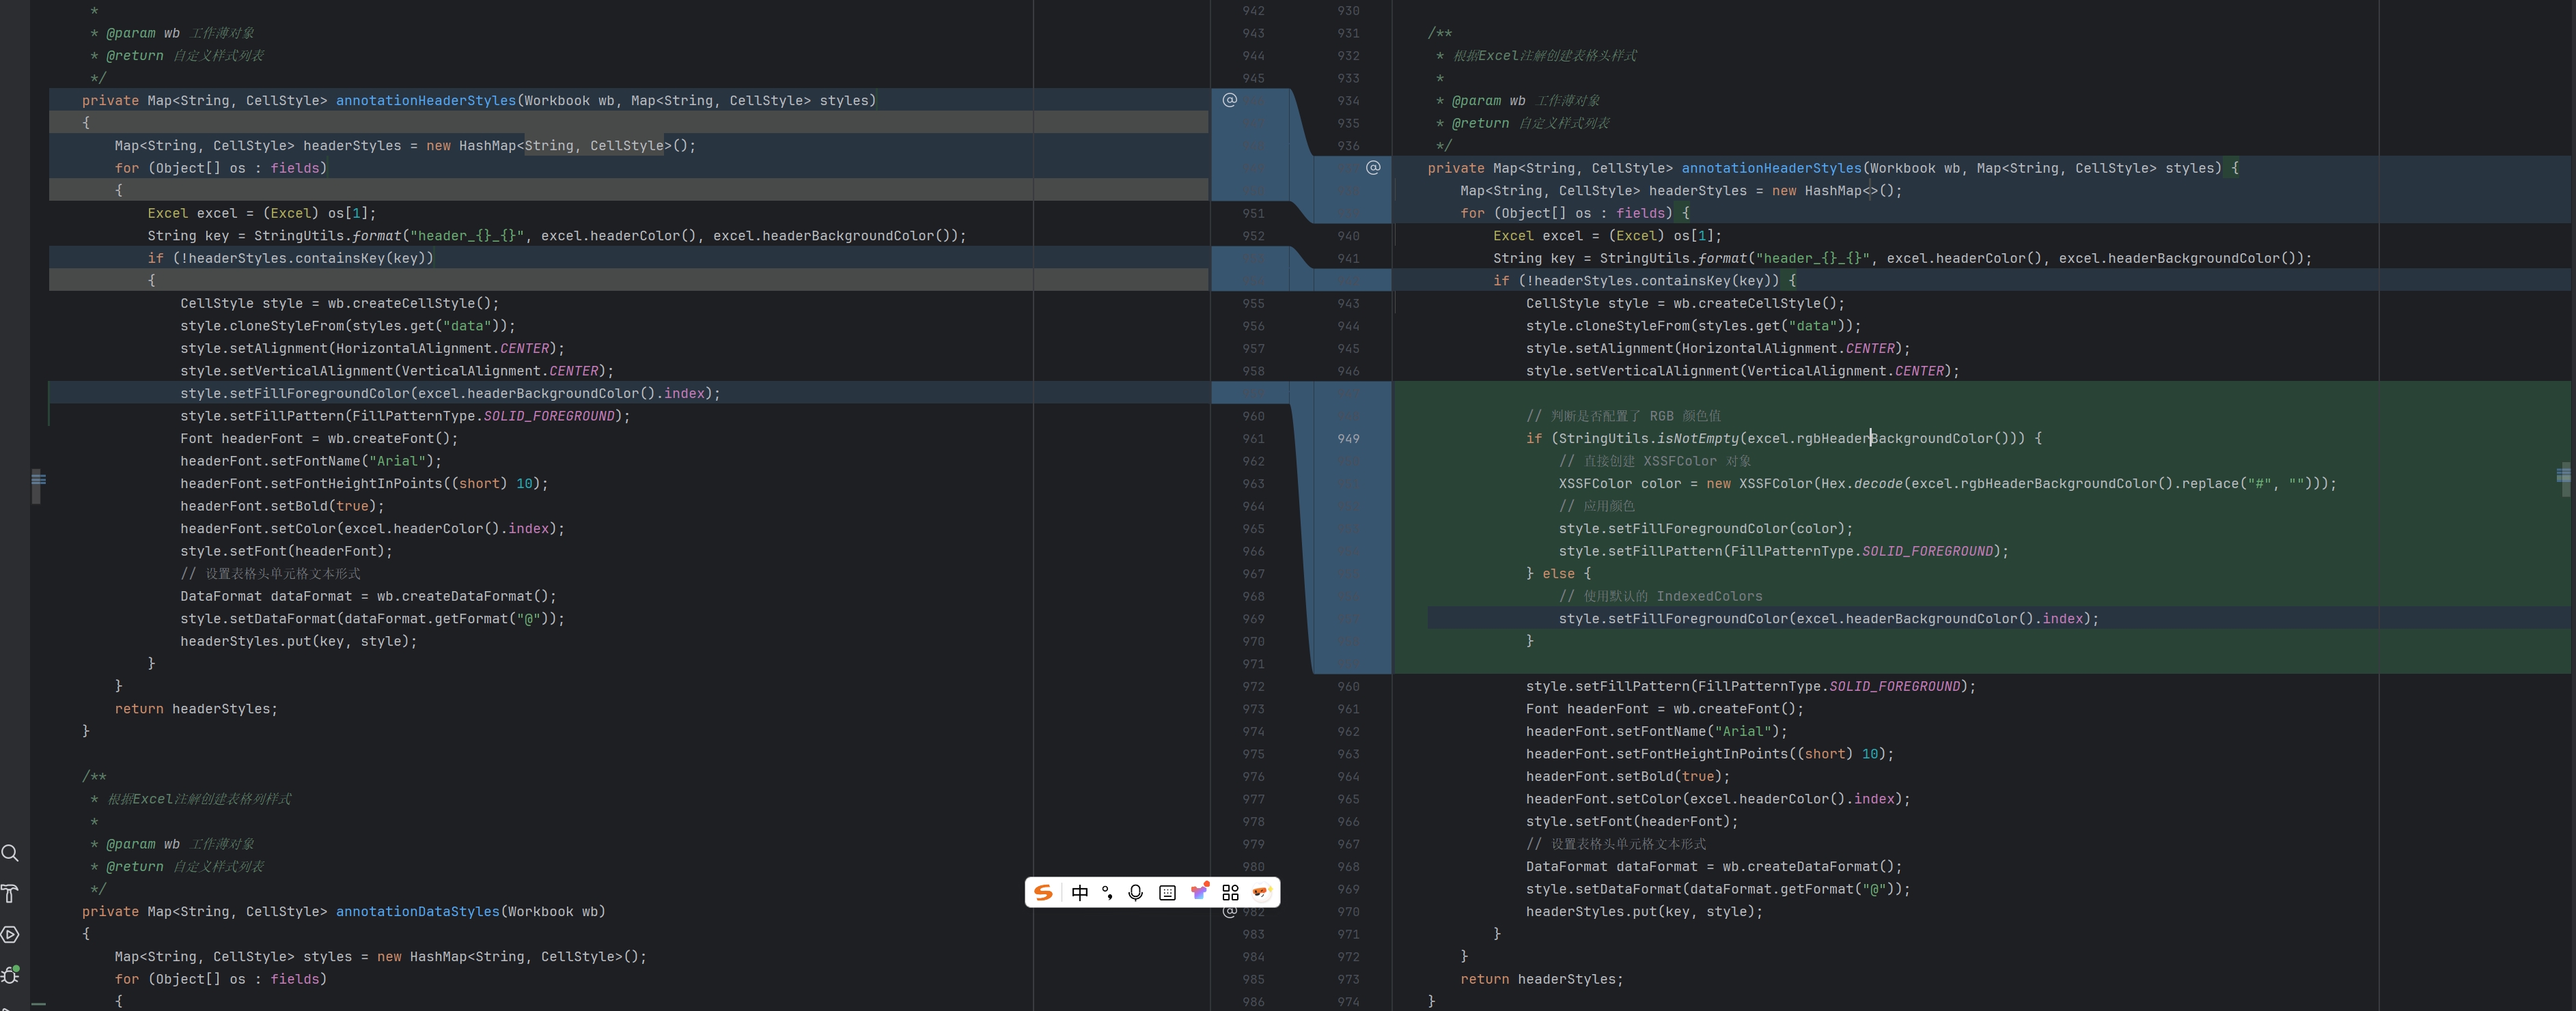Click right pane 'new HashMap<>()' line
This screenshot has width=2576, height=1011.
coord(1681,191)
